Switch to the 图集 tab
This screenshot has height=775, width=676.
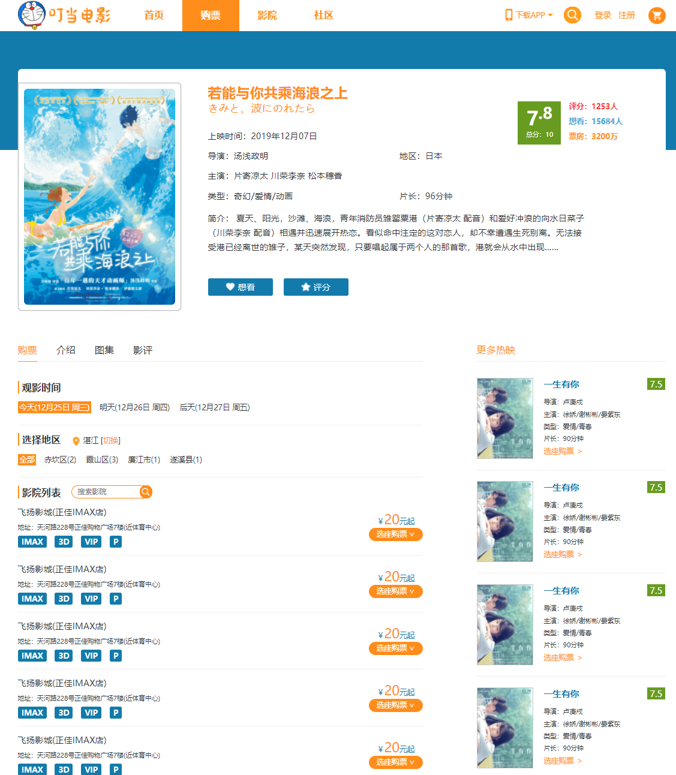[x=104, y=350]
